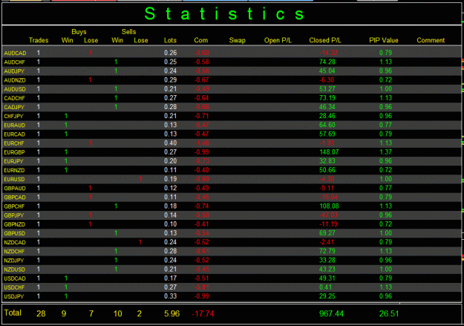Click the EURNZD symbol label
The height and width of the screenshot is (326, 464).
(14, 171)
